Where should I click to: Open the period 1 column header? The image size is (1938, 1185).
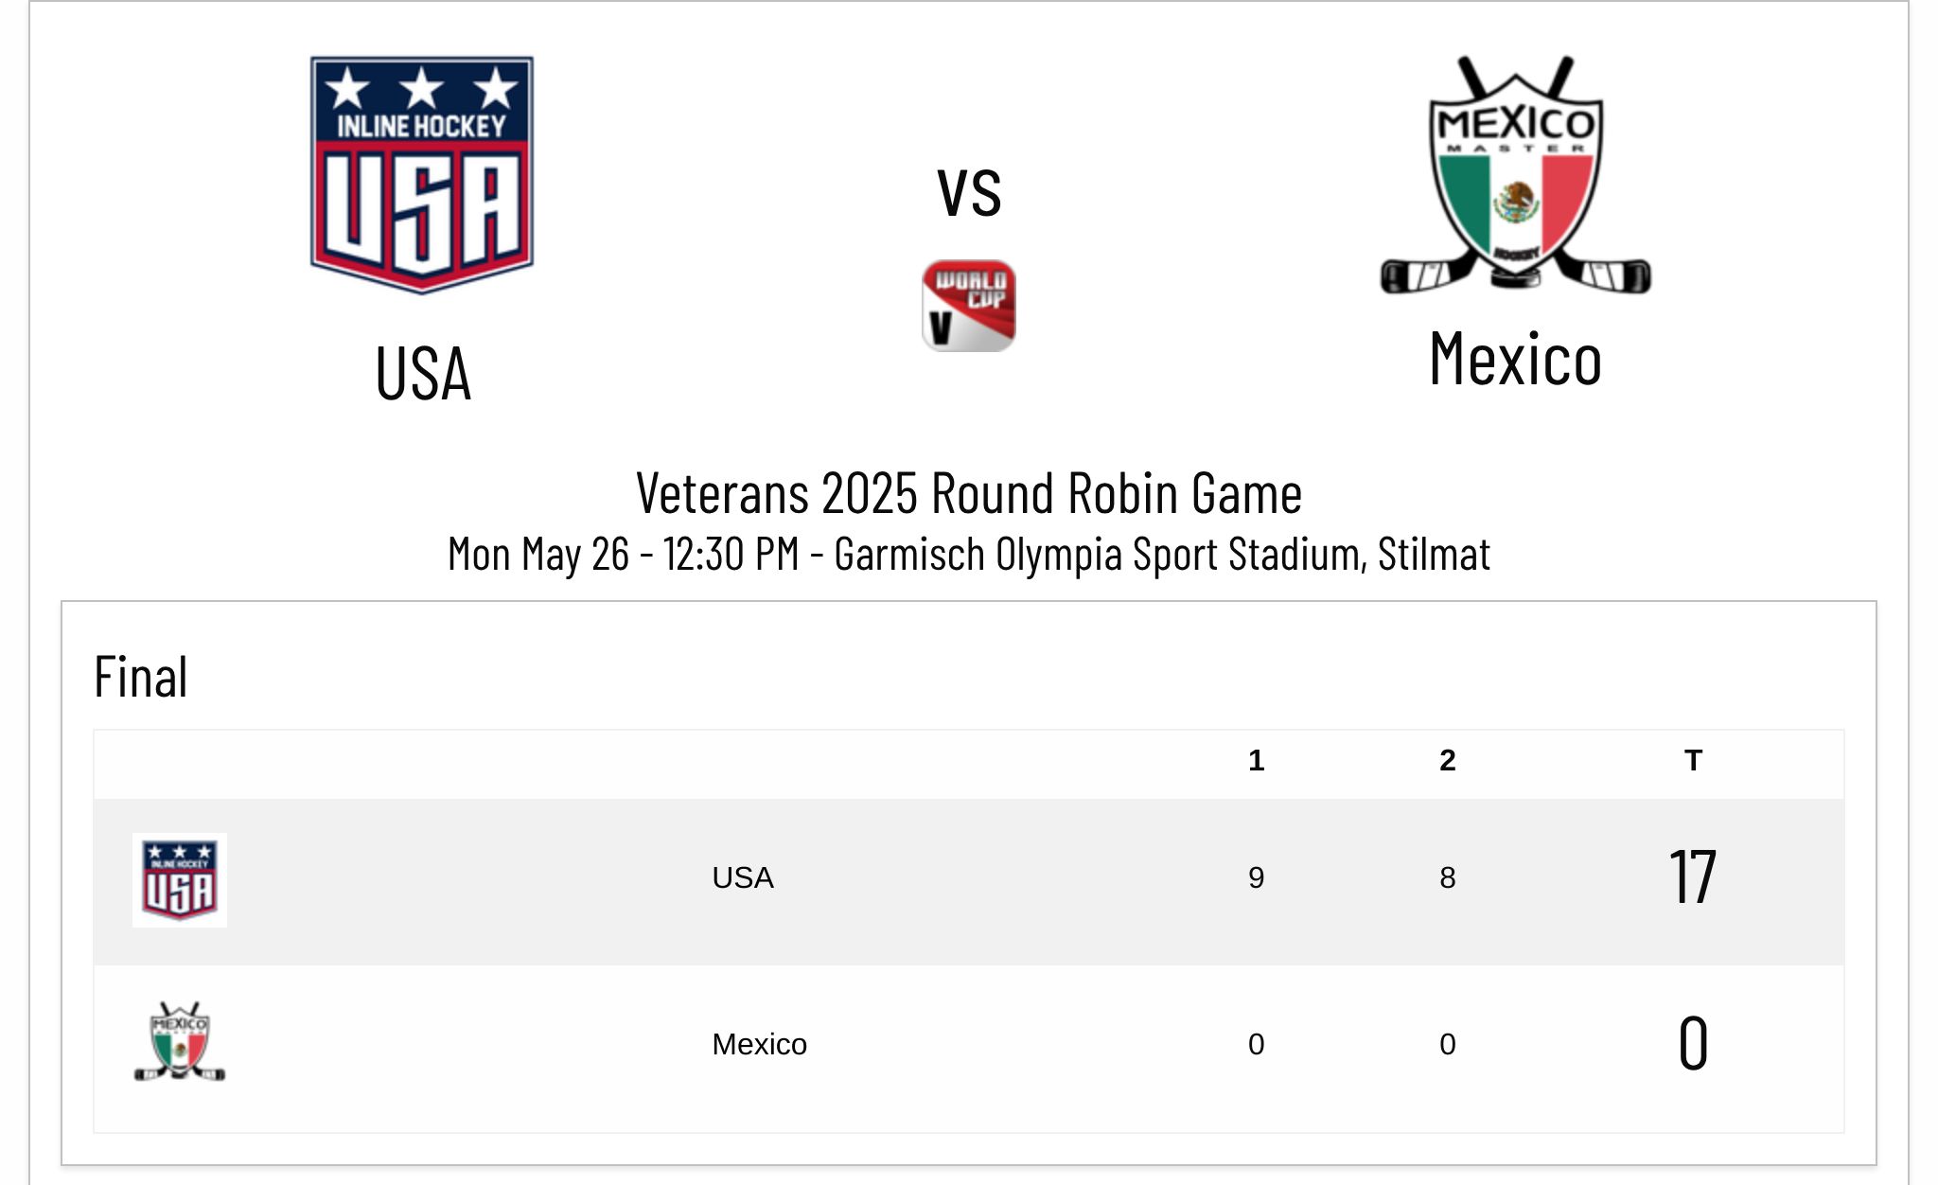tap(1256, 758)
